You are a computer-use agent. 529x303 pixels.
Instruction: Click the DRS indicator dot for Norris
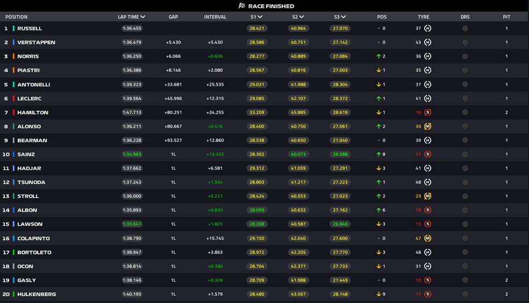click(x=465, y=56)
